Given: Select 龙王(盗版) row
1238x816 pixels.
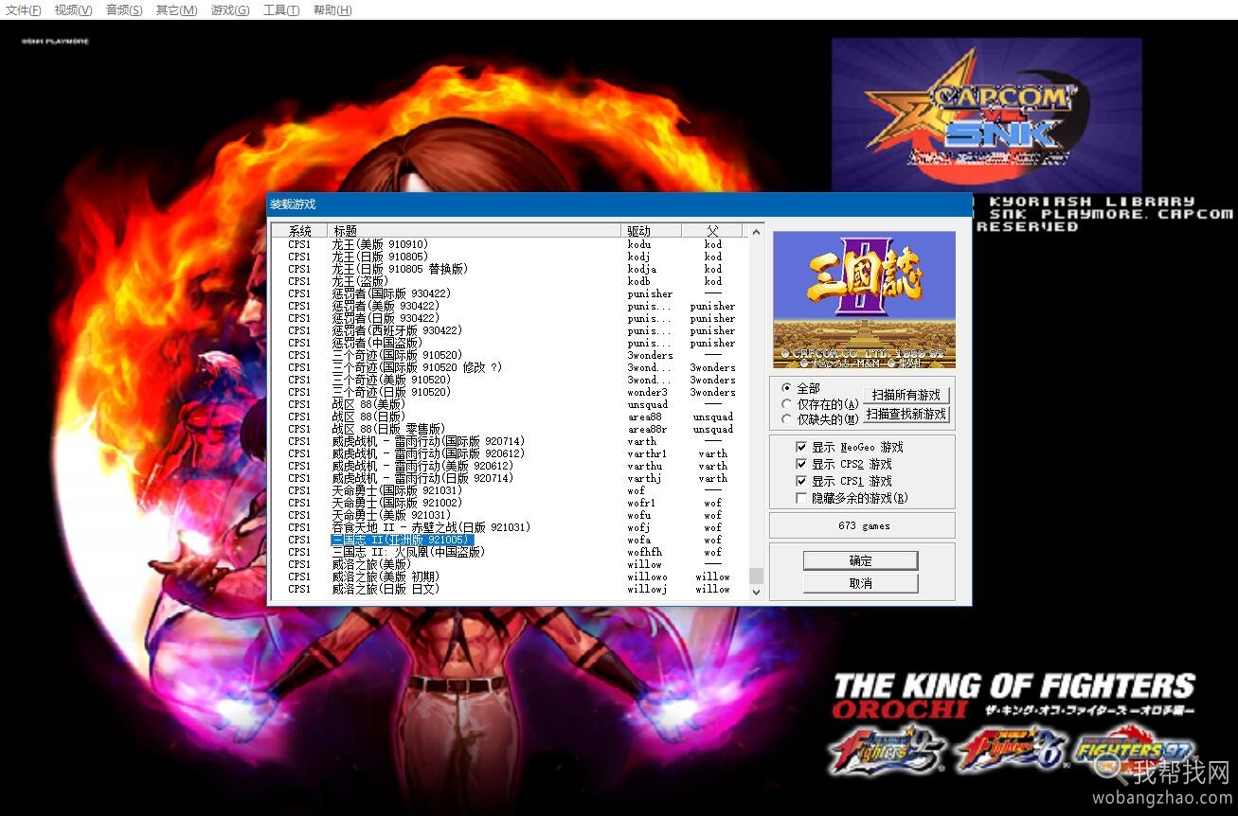Looking at the screenshot, I should click(510, 281).
